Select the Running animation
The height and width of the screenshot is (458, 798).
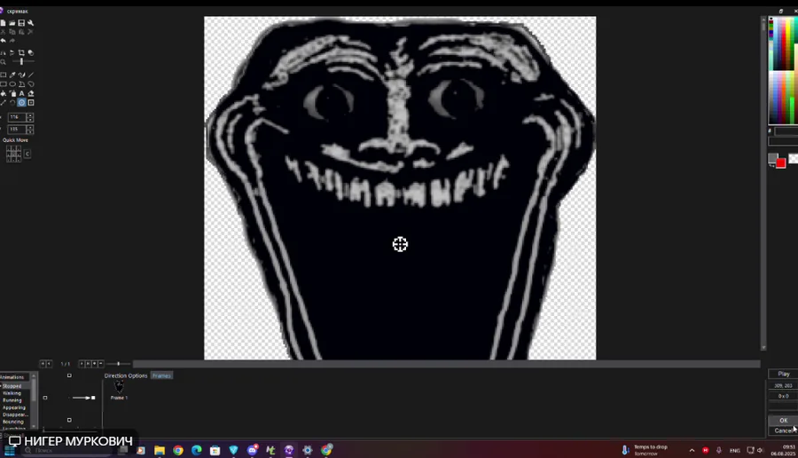tap(12, 400)
